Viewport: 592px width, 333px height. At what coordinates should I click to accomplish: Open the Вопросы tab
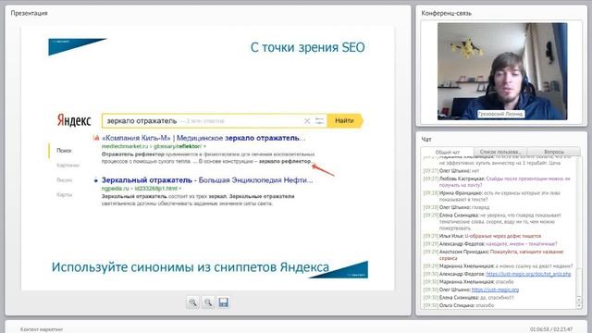coord(553,152)
